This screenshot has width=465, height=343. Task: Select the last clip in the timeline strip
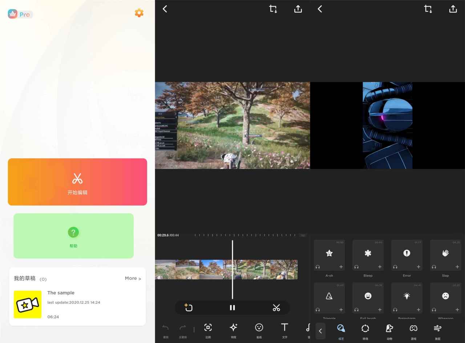click(284, 269)
